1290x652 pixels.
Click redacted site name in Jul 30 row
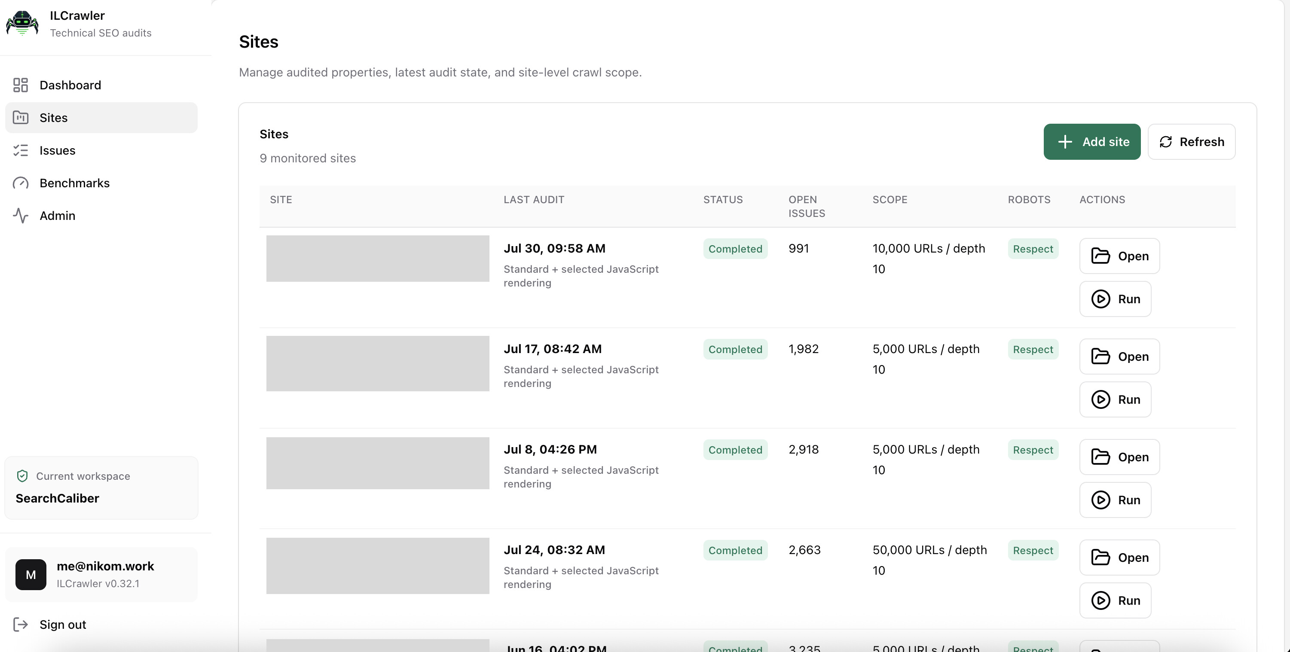pyautogui.click(x=378, y=258)
